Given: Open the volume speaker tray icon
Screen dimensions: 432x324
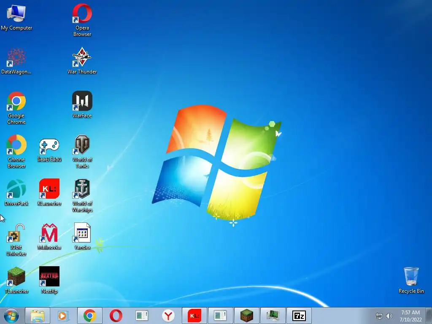Looking at the screenshot, I should (x=389, y=316).
